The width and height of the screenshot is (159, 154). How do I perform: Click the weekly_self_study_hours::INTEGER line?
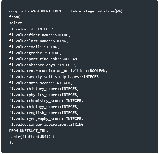[x=55, y=77]
